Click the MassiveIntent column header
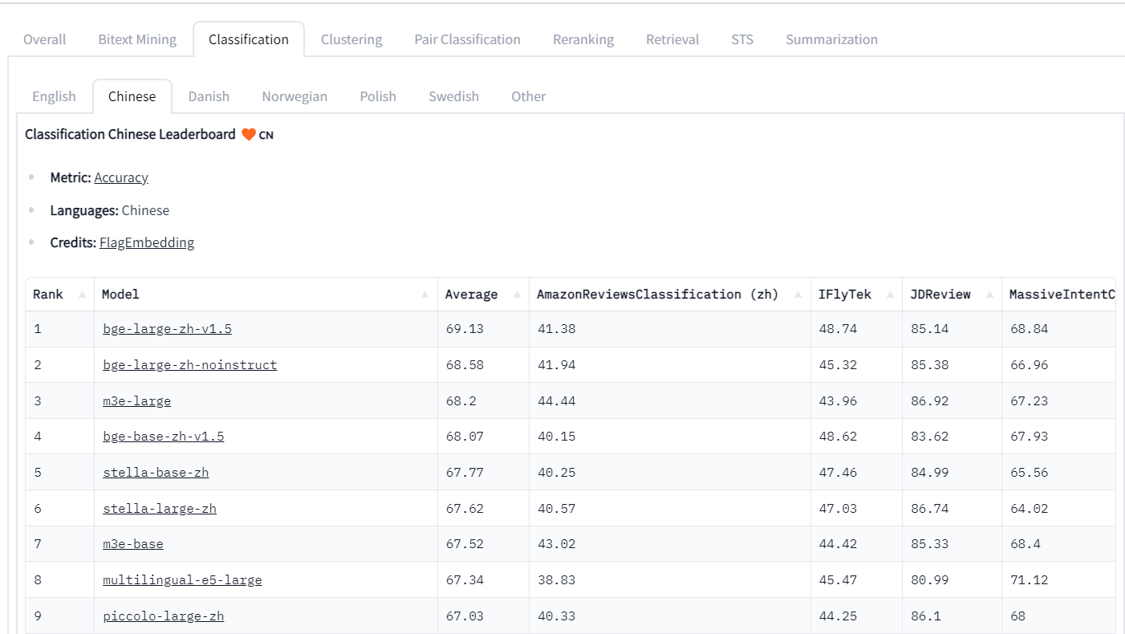This screenshot has height=634, width=1125. coord(1061,295)
